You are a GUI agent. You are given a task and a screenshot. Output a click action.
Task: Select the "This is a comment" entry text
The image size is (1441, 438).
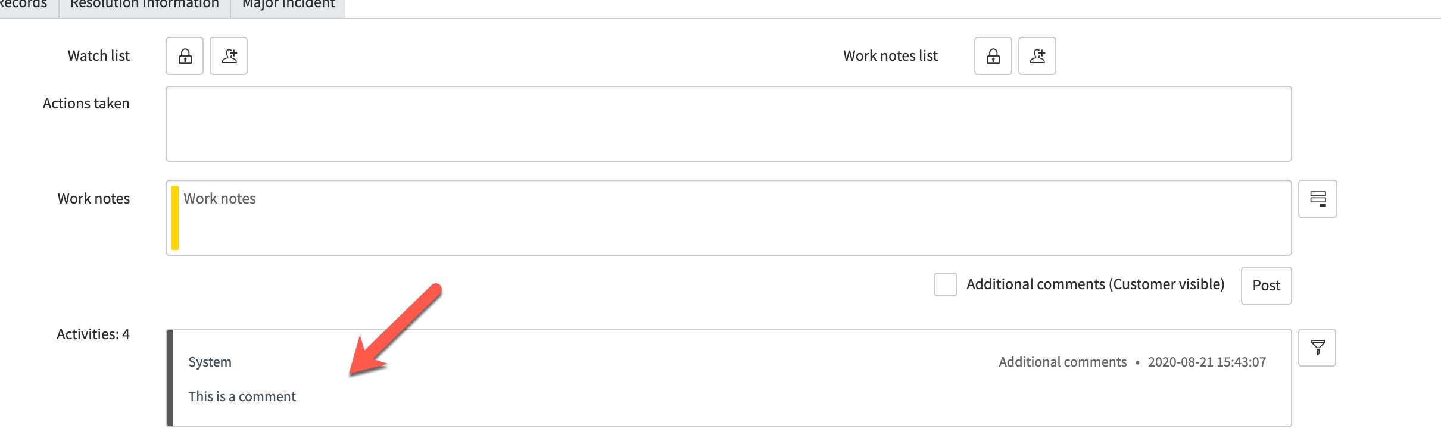(242, 396)
